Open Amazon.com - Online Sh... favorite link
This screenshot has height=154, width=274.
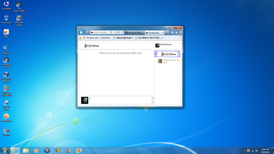[97, 38]
